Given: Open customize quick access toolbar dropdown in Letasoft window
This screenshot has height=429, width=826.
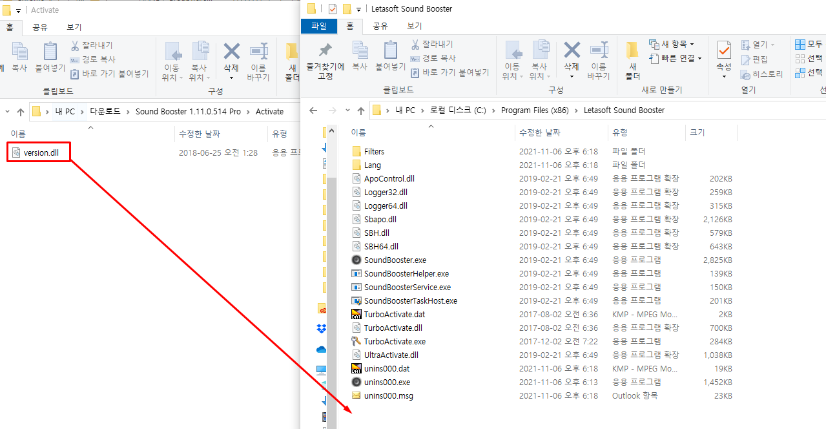Looking at the screenshot, I should coord(359,10).
